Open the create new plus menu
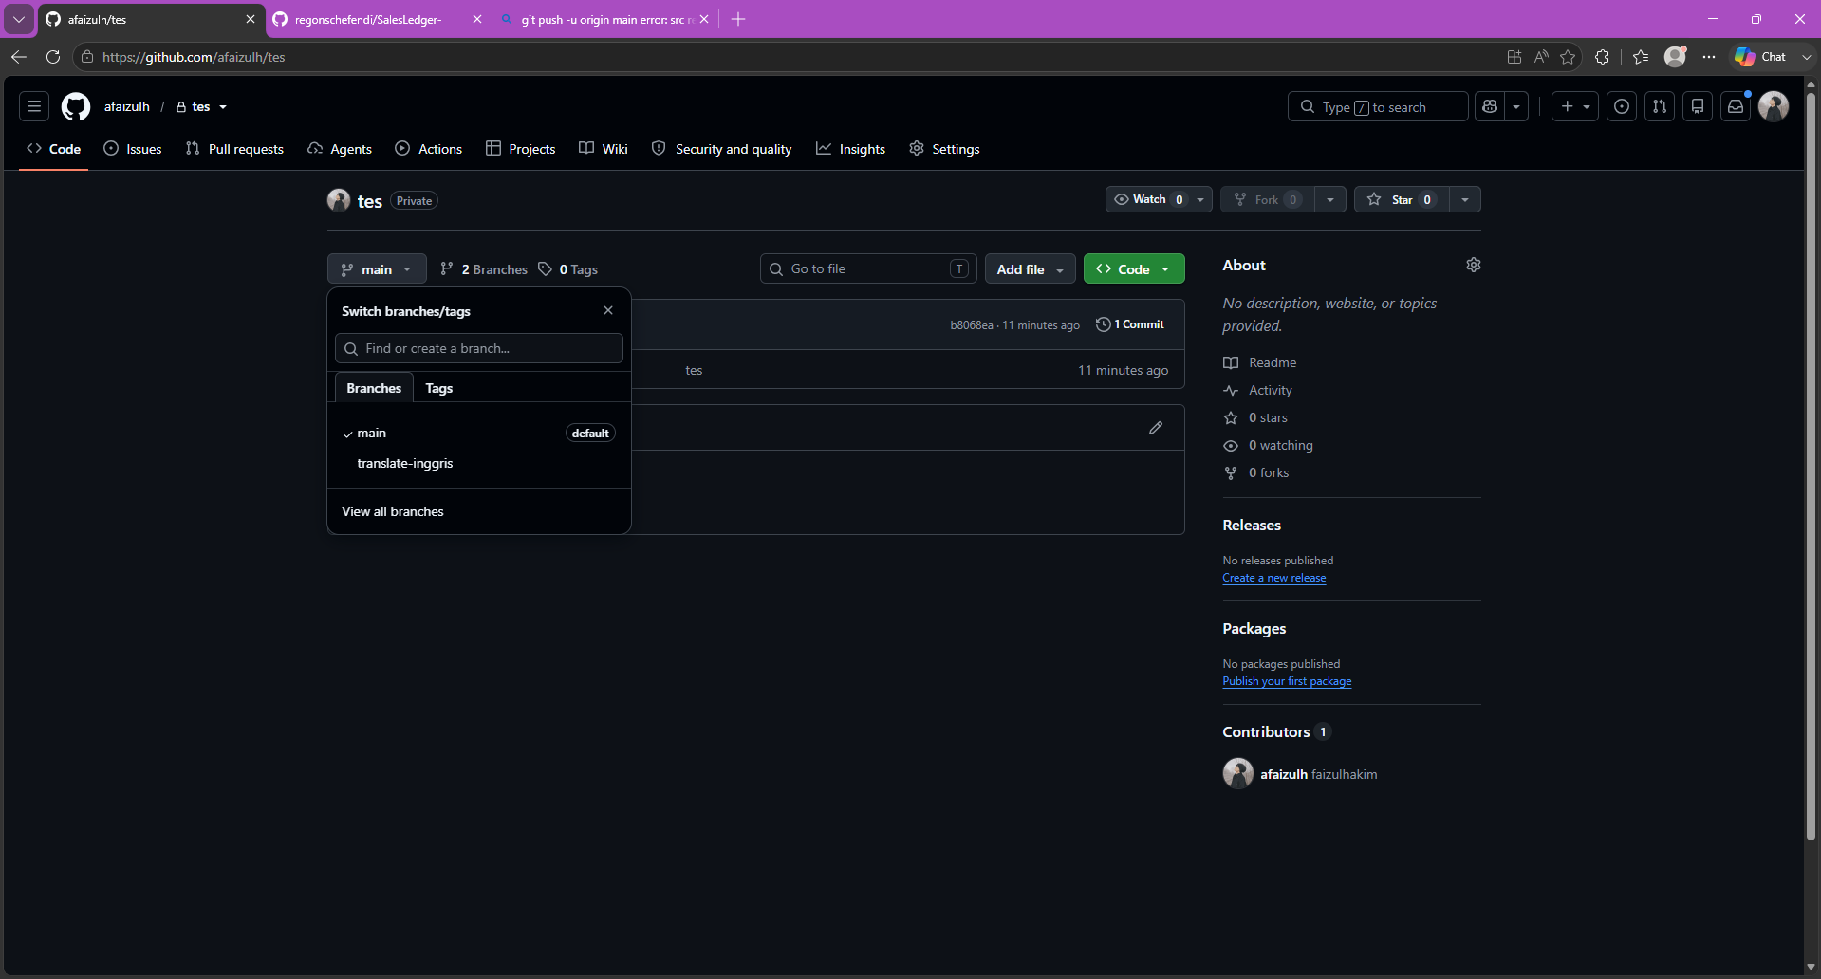The image size is (1821, 979). tap(1575, 106)
